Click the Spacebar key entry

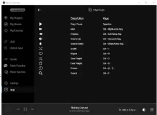click(x=107, y=24)
